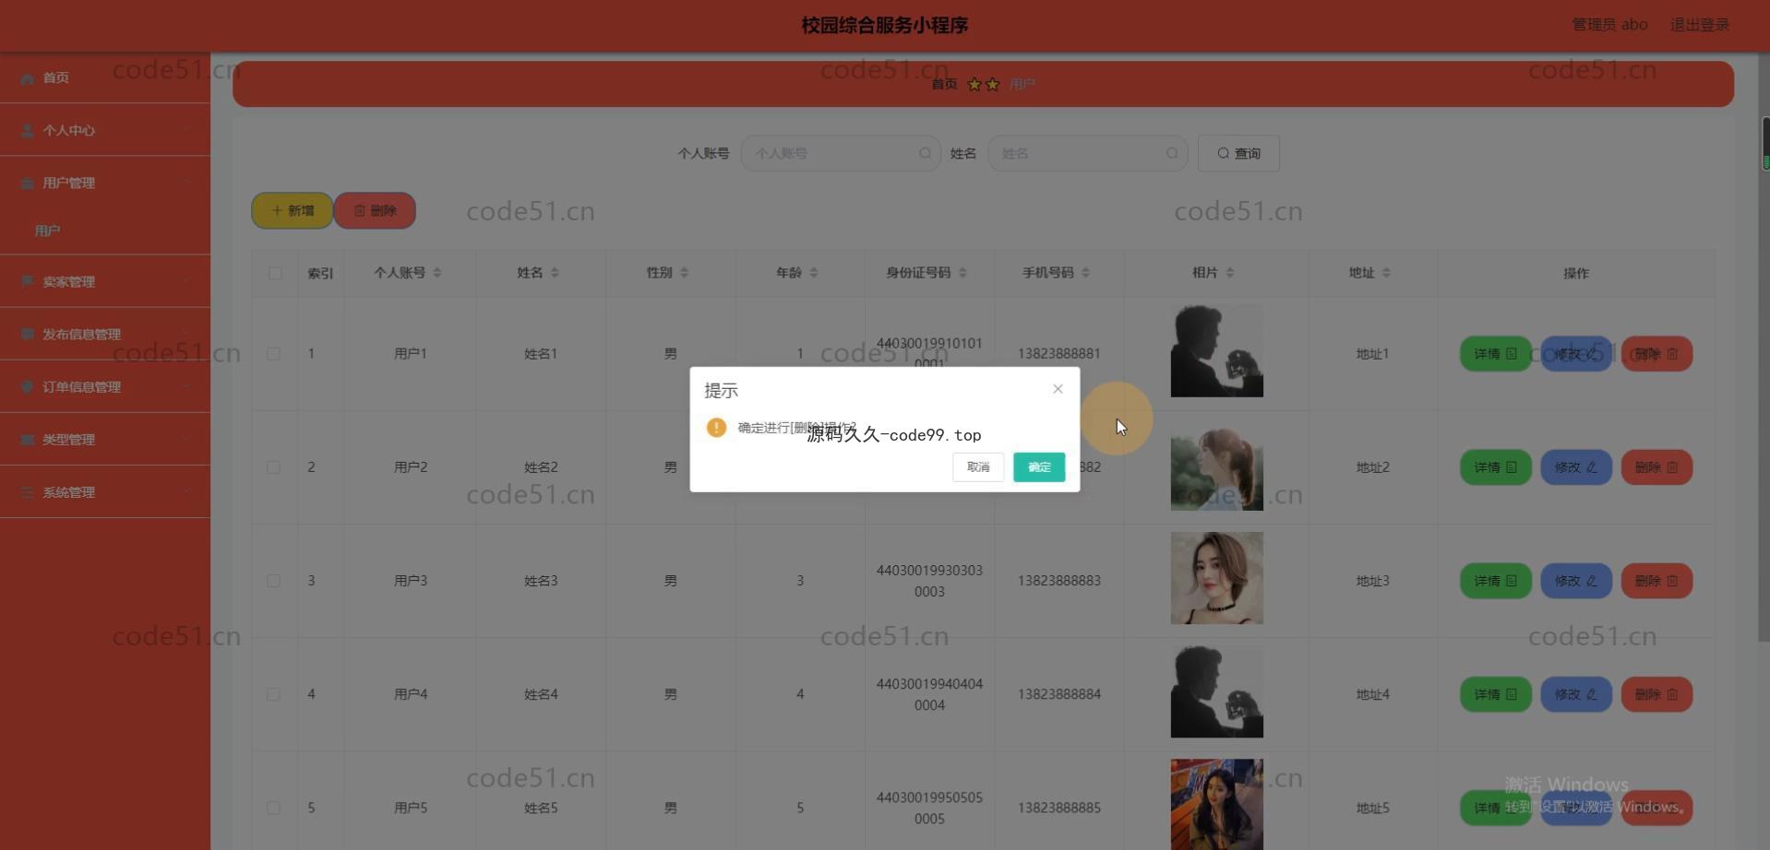The image size is (1770, 850).
Task: Focus the 姓名 search field
Action: (1087, 153)
